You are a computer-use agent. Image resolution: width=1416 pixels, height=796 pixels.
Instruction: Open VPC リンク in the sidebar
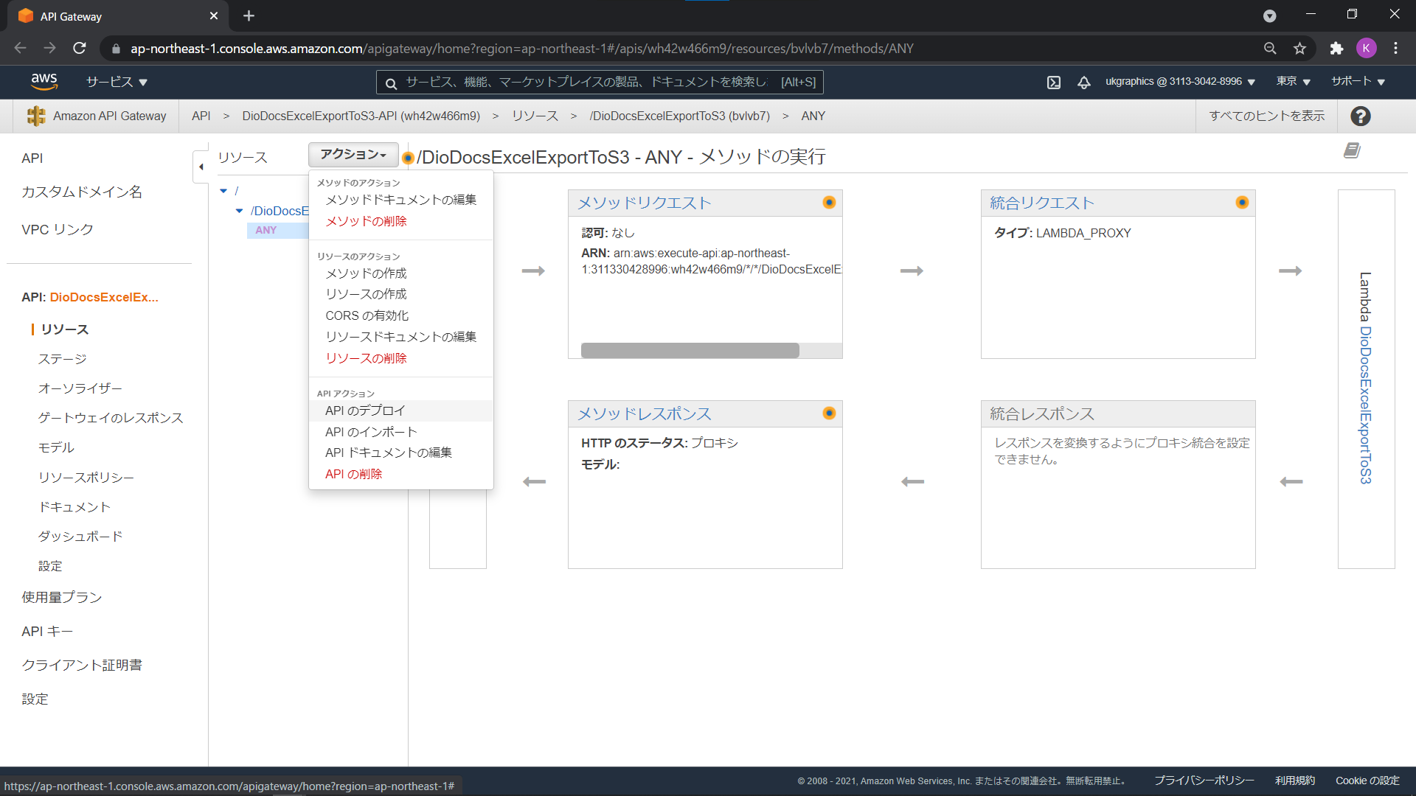58,229
